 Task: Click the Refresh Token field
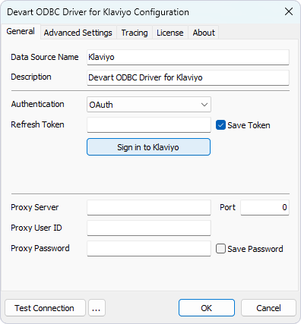tap(149, 124)
